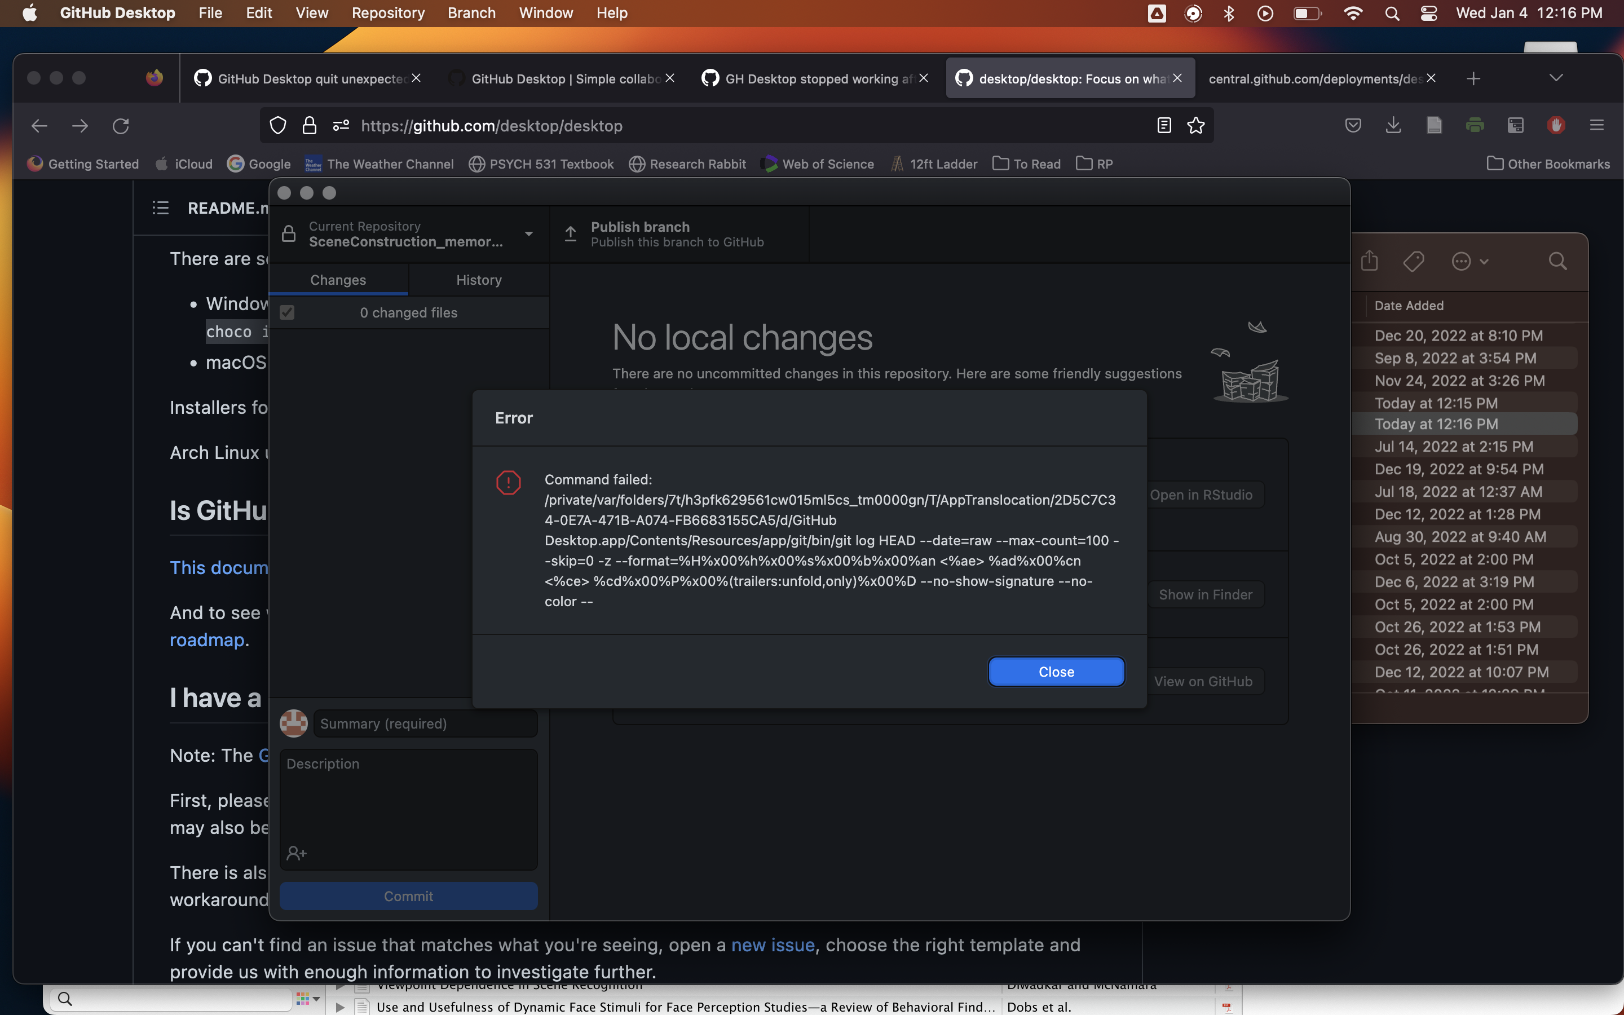Click the new issue link in the README
Viewport: 1624px width, 1015px height.
tap(773, 945)
